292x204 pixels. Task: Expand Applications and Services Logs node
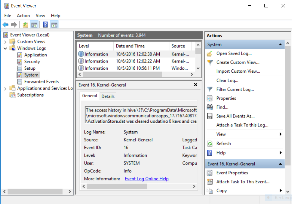[5, 89]
